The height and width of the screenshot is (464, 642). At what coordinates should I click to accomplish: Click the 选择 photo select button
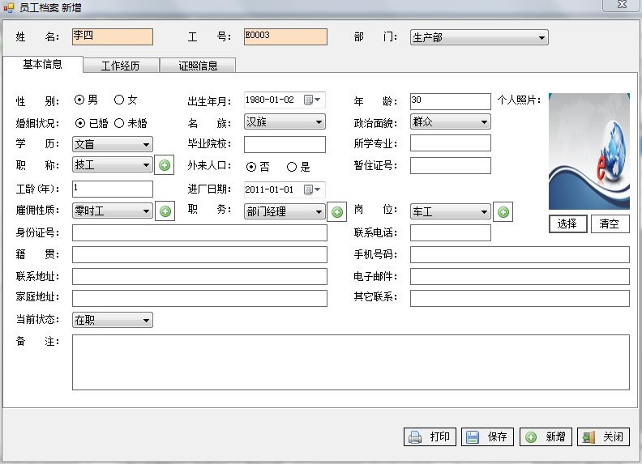pos(568,223)
